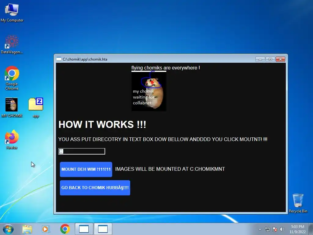Image resolution: width=313 pixels, height=235 pixels.
Task: Click the HOW IT WORKS heading
Action: [x=102, y=124]
